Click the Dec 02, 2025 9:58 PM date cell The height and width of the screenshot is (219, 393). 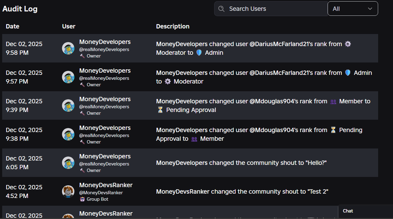coord(24,48)
